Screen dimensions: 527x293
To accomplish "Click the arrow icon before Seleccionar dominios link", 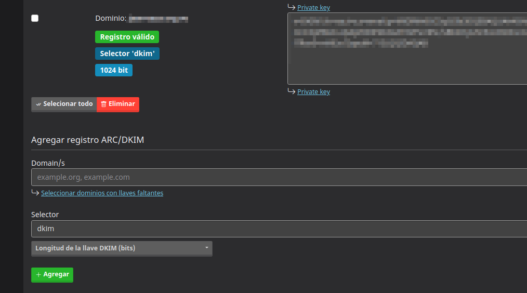I will click(35, 193).
